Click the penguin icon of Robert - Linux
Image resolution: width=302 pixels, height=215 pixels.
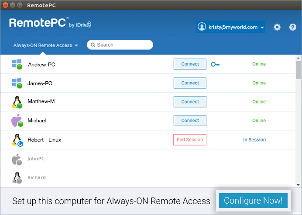(x=17, y=140)
